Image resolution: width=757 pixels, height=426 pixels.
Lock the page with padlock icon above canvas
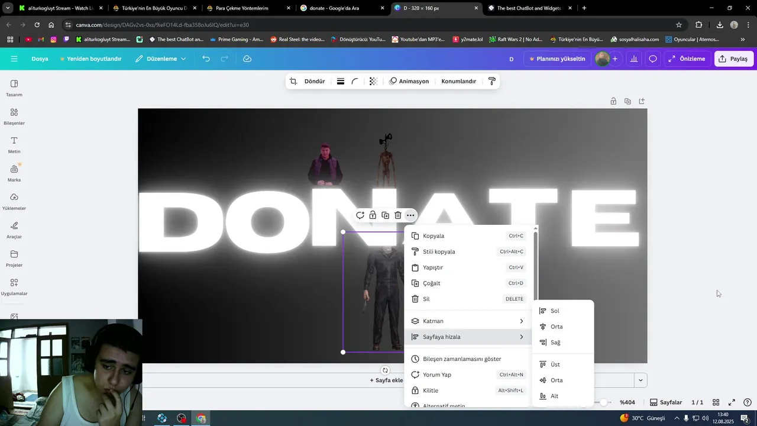tap(613, 101)
